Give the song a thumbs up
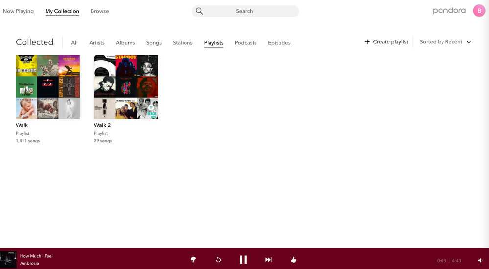The image size is (489, 269). (x=293, y=260)
